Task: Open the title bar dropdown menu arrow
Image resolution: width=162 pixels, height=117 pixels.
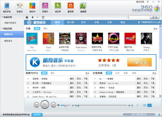Action: coord(148,2)
